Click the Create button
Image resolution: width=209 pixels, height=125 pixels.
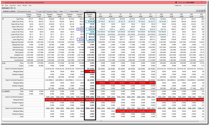[40, 12]
